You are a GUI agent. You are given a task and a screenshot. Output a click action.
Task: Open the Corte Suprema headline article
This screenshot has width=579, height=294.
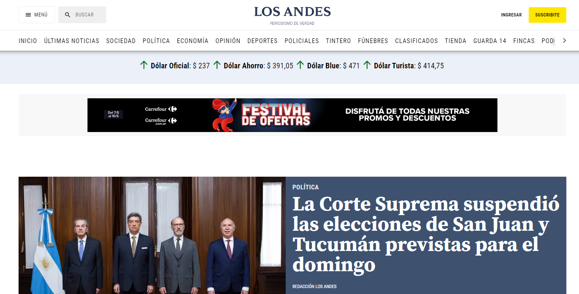click(426, 235)
